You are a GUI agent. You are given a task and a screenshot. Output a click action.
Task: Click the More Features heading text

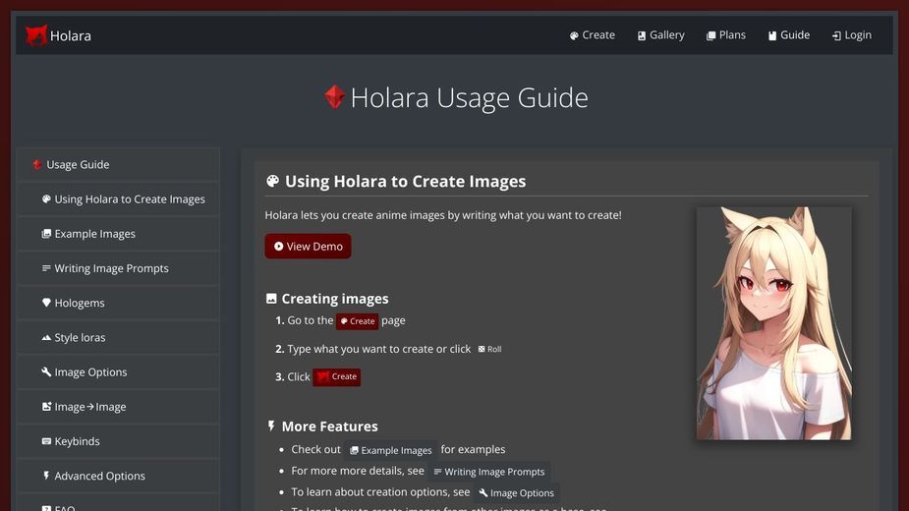click(330, 426)
